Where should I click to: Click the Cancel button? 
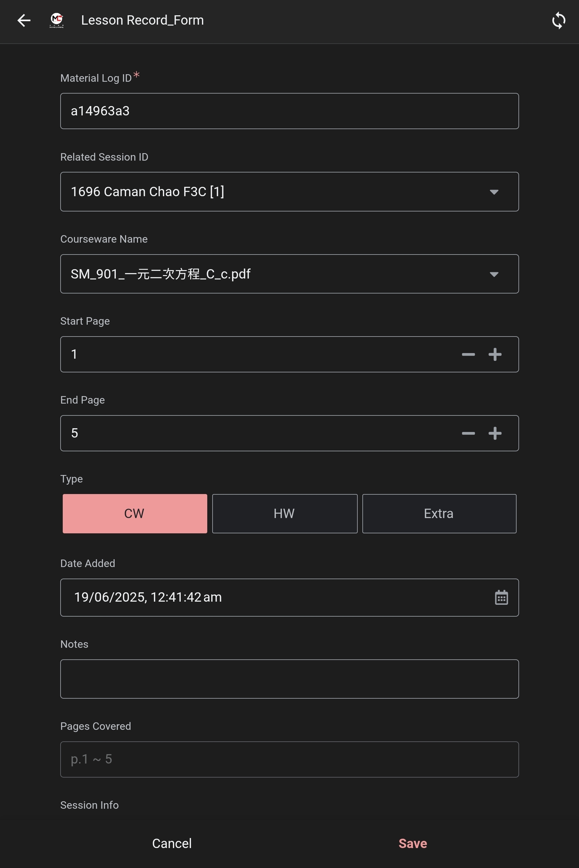click(171, 843)
